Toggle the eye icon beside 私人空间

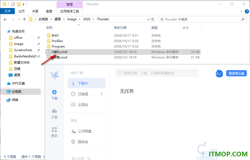[x=89, y=158]
